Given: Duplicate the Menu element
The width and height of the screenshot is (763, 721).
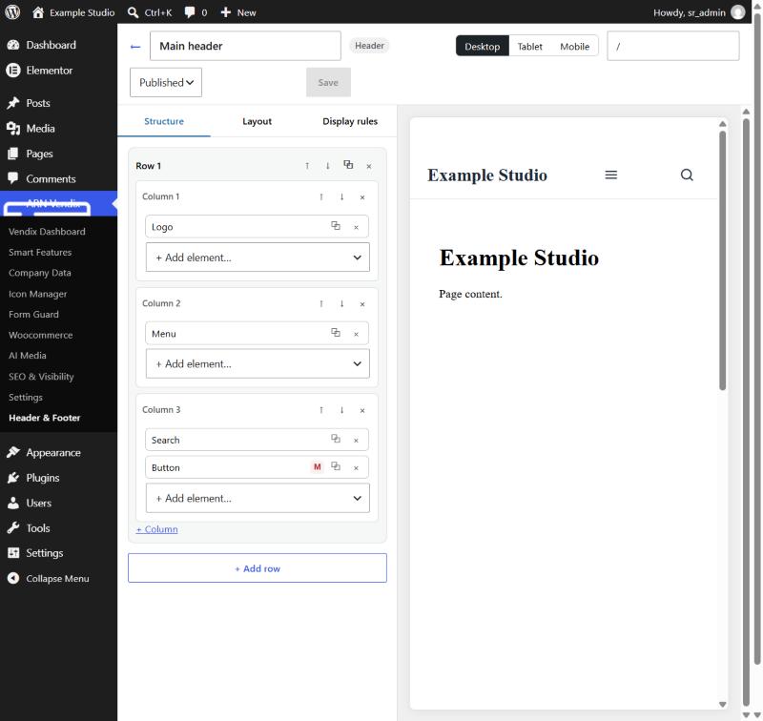Looking at the screenshot, I should (x=336, y=333).
